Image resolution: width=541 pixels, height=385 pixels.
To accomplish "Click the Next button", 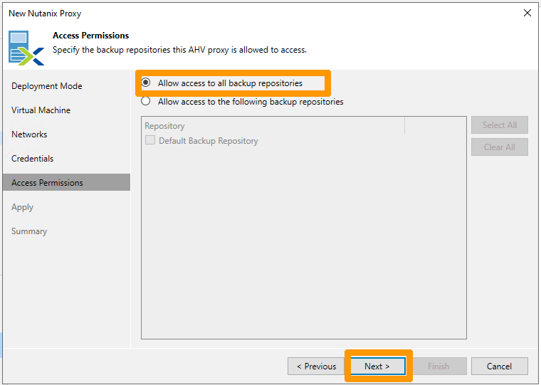I will pos(378,366).
